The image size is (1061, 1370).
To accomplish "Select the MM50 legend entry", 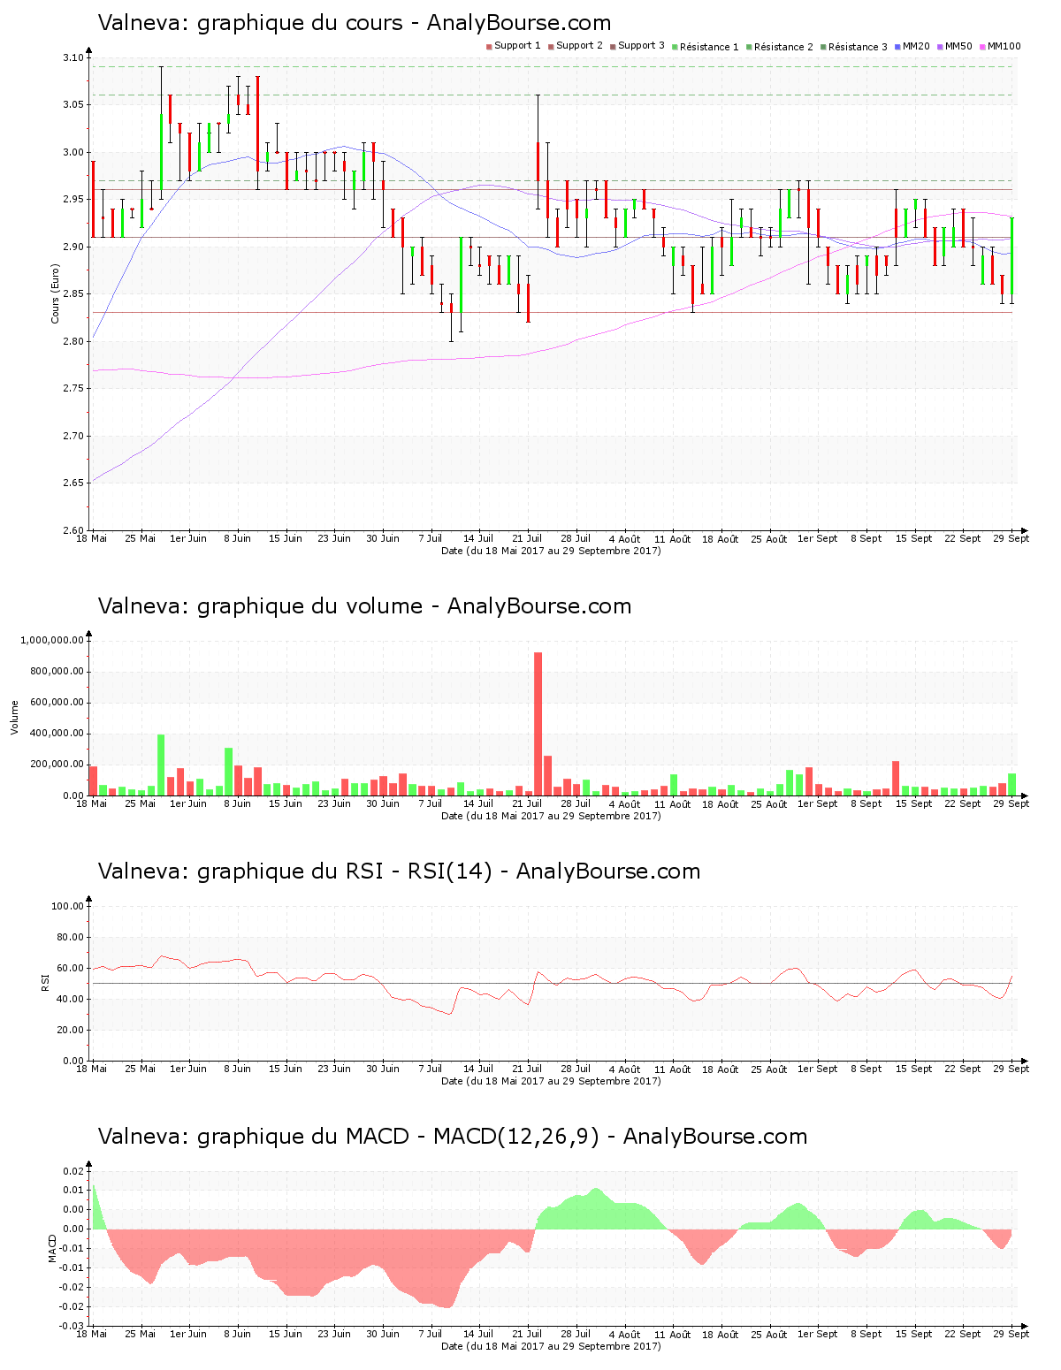I will coord(958,46).
